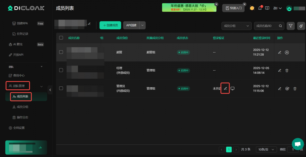Tick the select-all checkbox in table header

coord(61,38)
